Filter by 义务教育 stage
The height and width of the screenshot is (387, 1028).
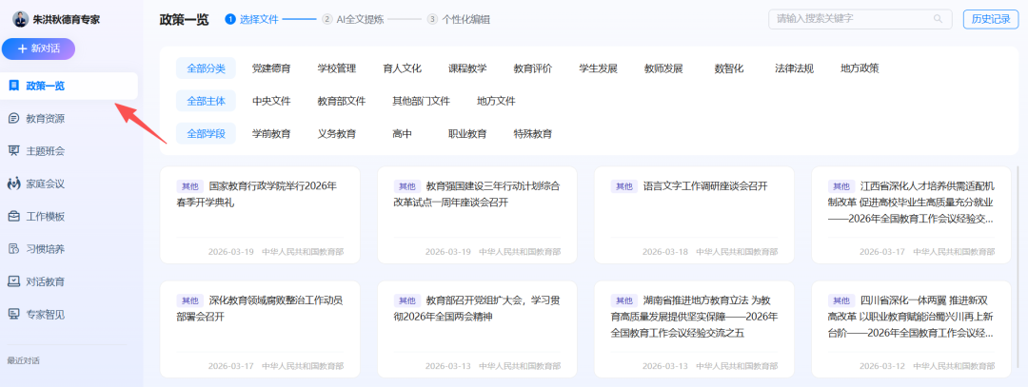click(336, 133)
